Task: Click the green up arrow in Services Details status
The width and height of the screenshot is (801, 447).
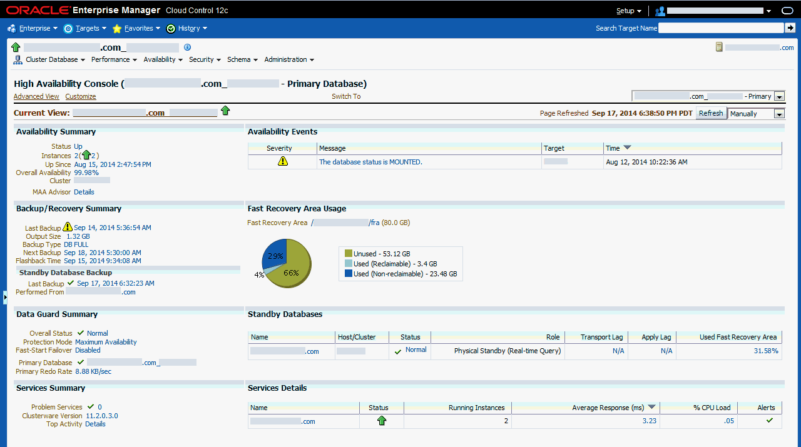Action: pos(382,421)
